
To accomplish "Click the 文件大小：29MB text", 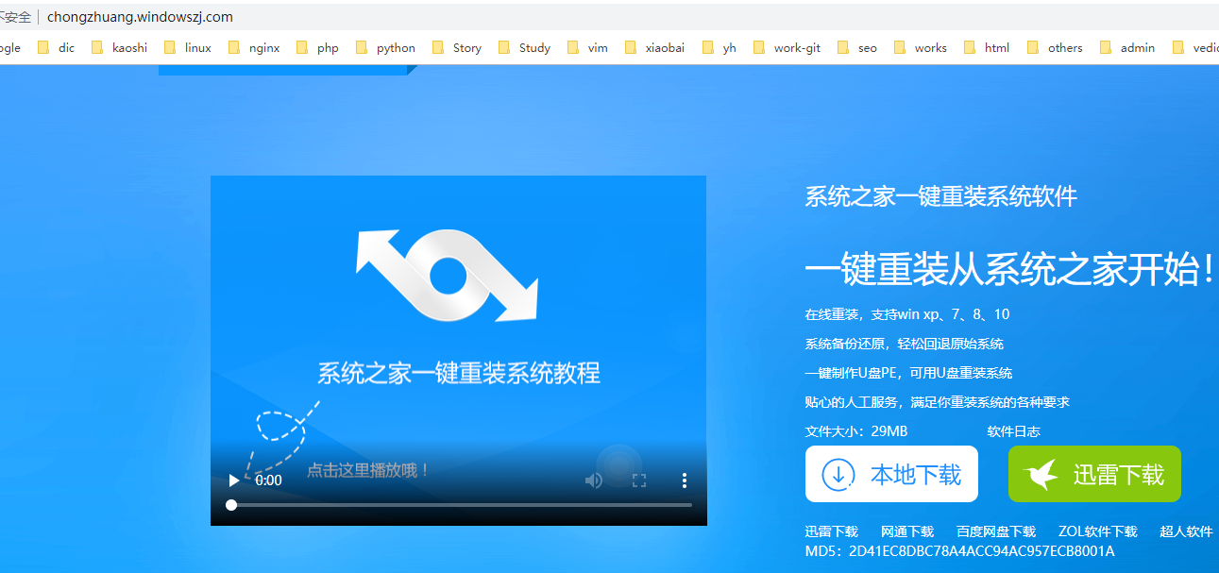I will pyautogui.click(x=856, y=431).
